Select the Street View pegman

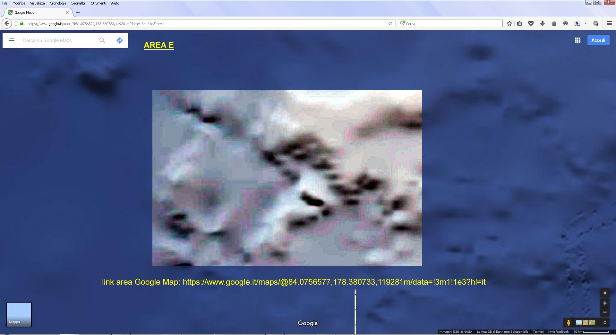pyautogui.click(x=569, y=322)
